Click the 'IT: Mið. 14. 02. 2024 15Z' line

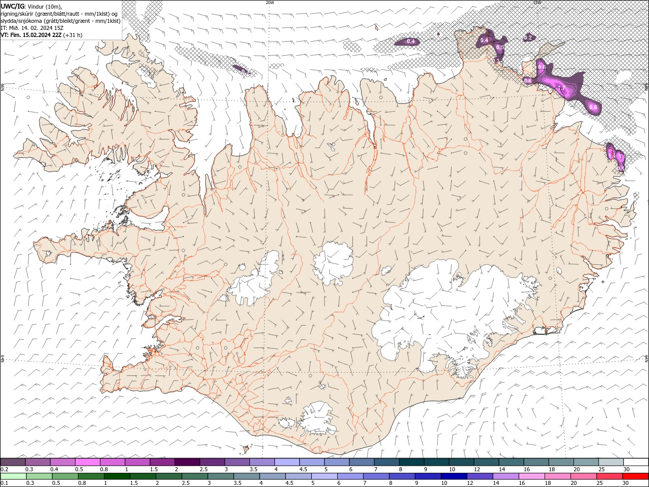coord(32,28)
